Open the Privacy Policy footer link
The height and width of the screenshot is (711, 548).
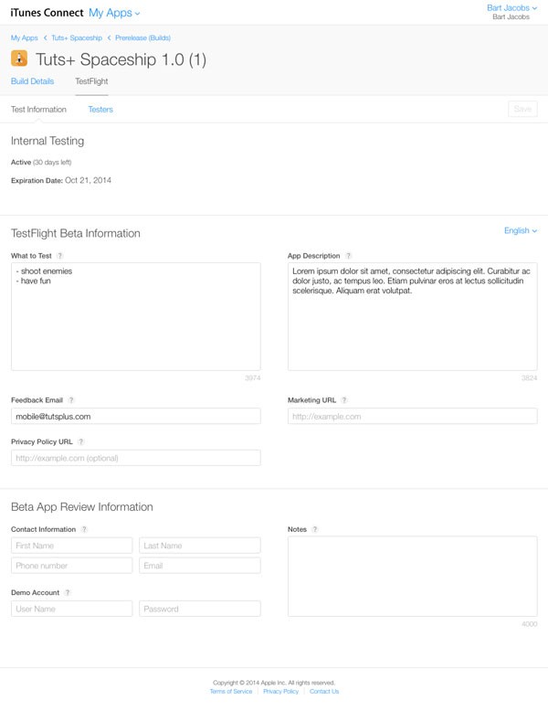[x=281, y=692]
